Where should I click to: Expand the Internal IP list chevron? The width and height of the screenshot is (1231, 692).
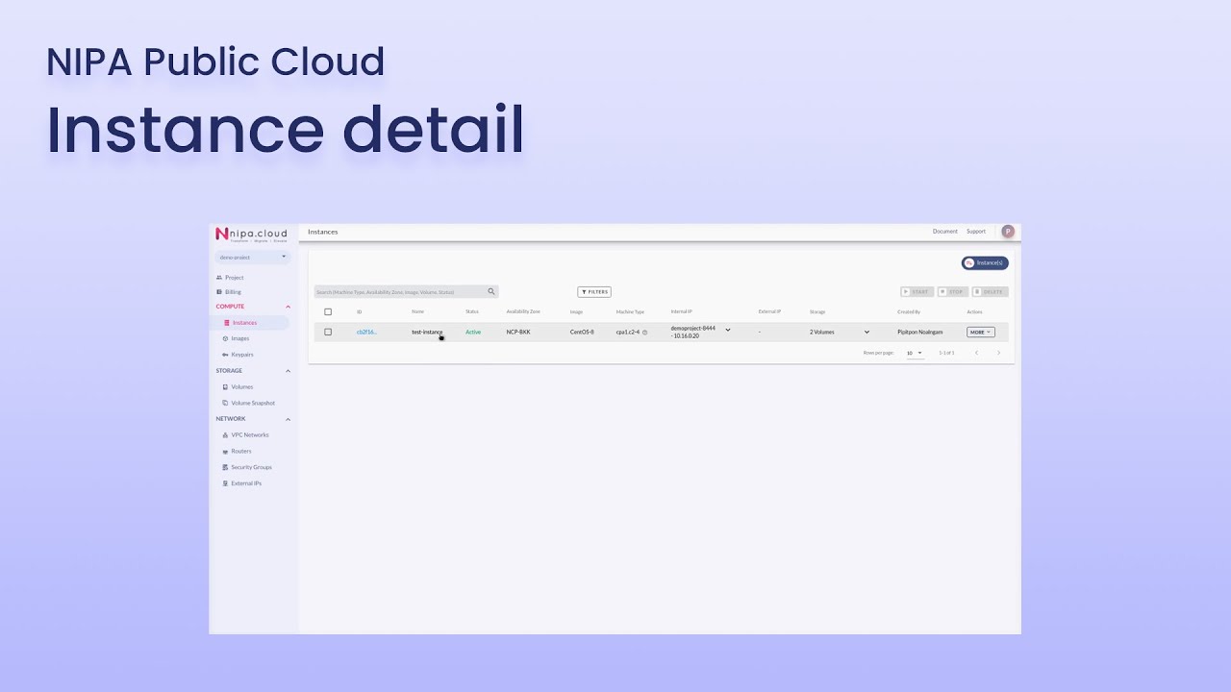[x=728, y=331]
